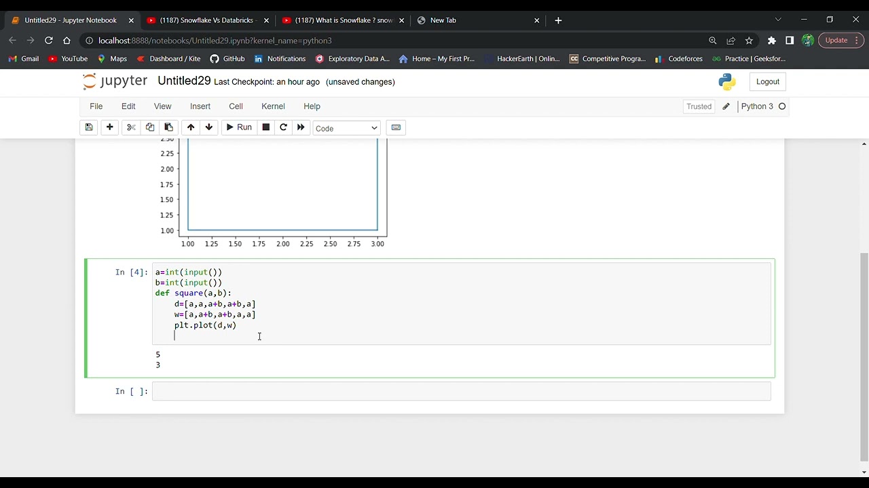The height and width of the screenshot is (488, 869).
Task: Open the Insert menu
Action: [x=200, y=106]
